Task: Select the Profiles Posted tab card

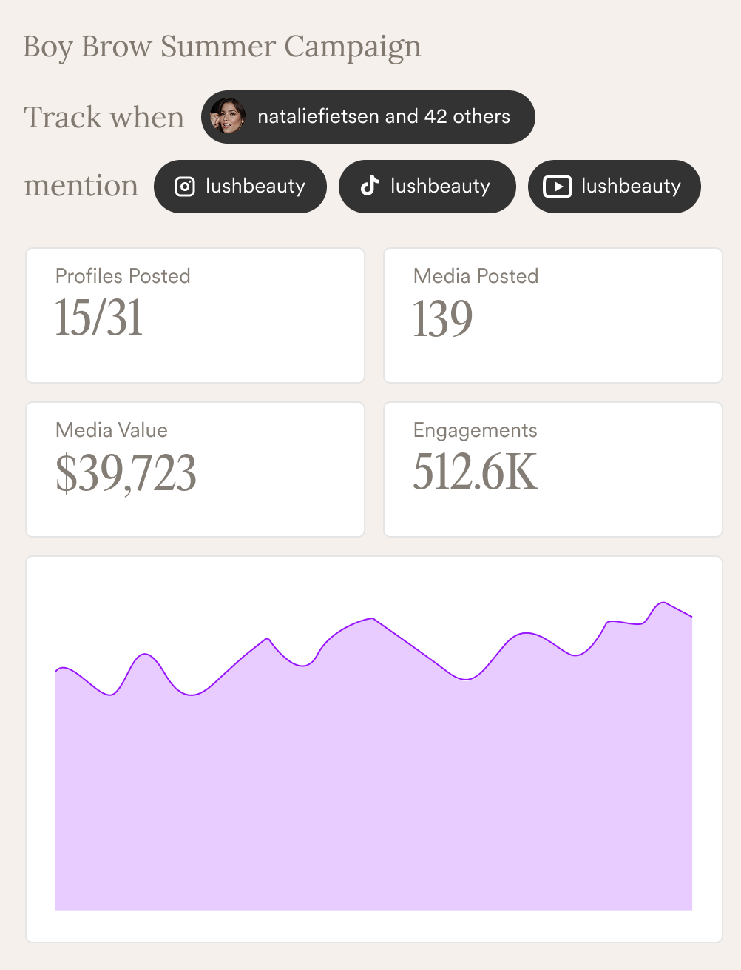Action: 194,315
